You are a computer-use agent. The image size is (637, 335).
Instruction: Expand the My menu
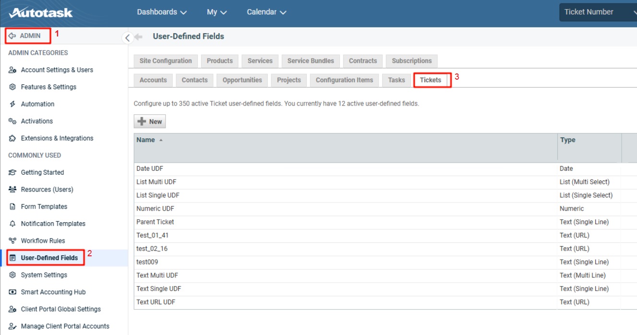[x=216, y=12]
